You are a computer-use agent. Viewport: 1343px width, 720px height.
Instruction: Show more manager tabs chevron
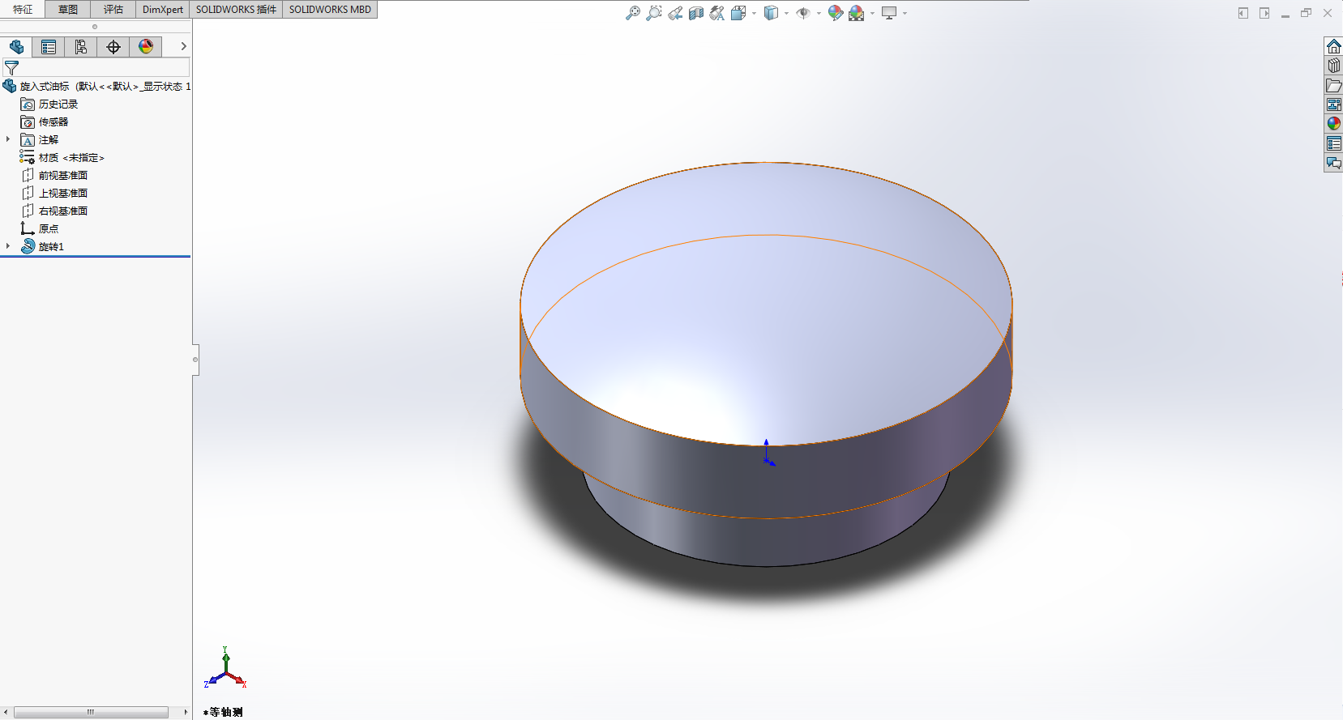tap(183, 47)
